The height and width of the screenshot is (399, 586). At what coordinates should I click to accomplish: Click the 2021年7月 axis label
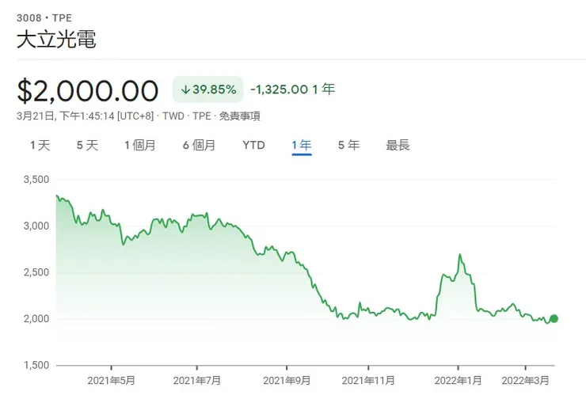197,381
